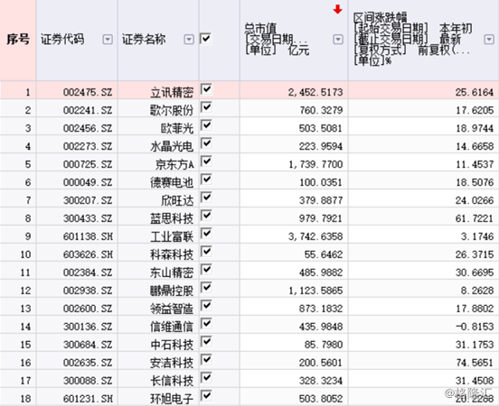Select the code cell 601231.SH

click(88, 399)
